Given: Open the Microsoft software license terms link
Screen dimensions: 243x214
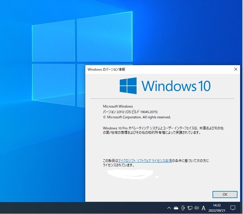Looking at the screenshot, I should click(x=145, y=161).
